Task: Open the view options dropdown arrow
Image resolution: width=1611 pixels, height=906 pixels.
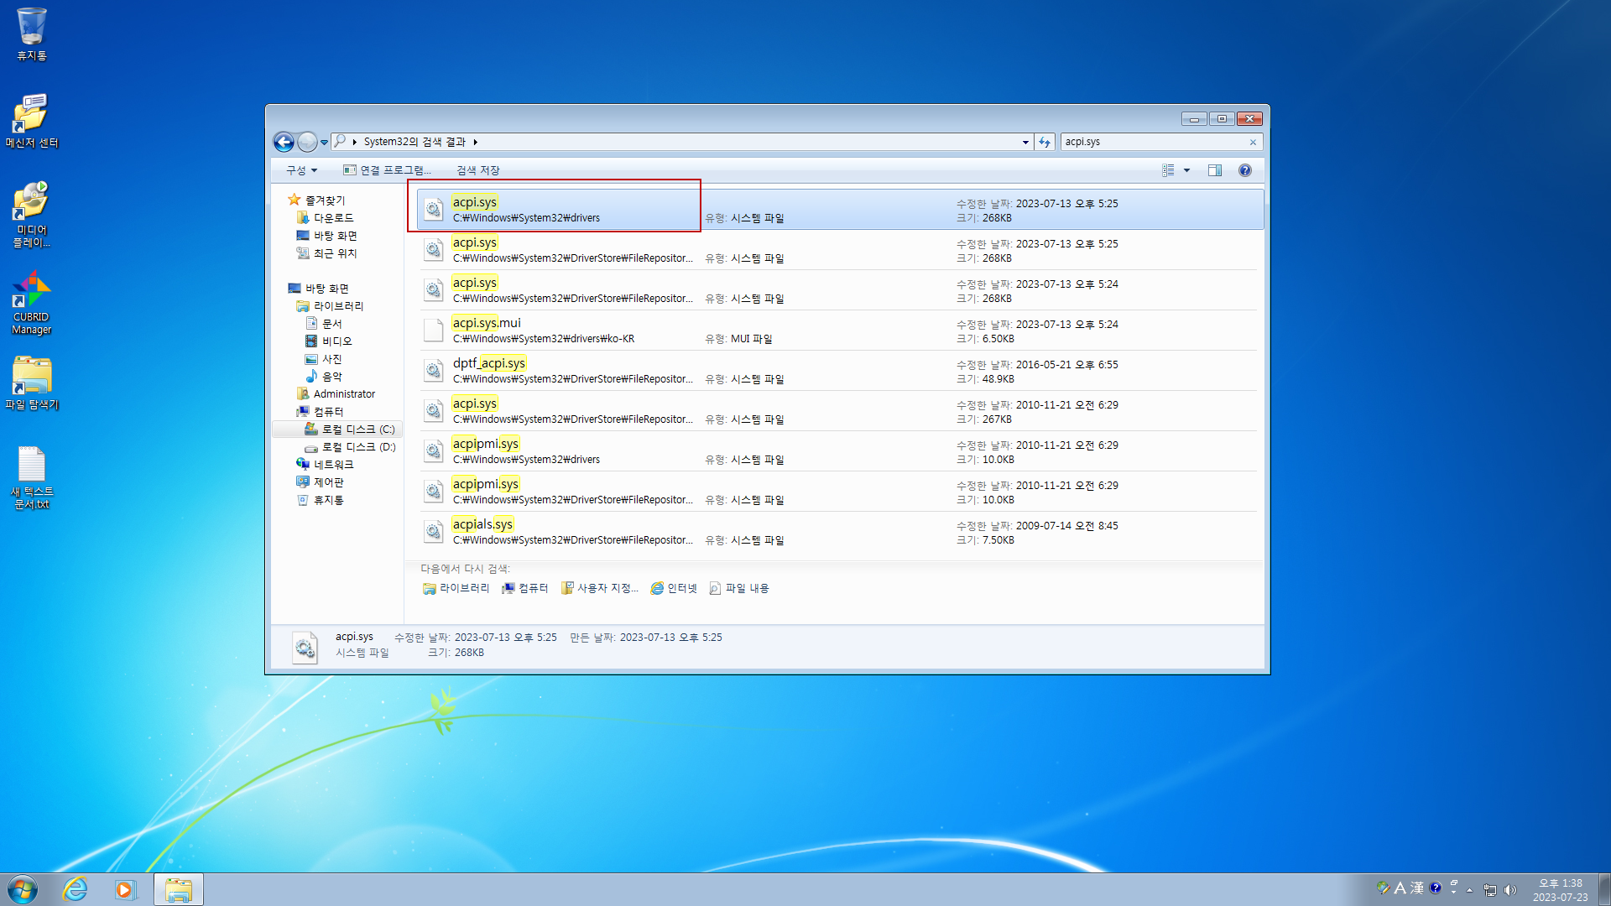Action: pos(1186,170)
